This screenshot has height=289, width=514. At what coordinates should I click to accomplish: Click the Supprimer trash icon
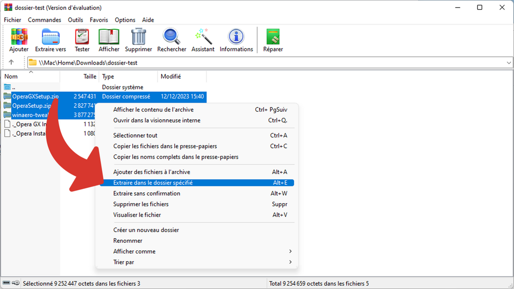(138, 37)
